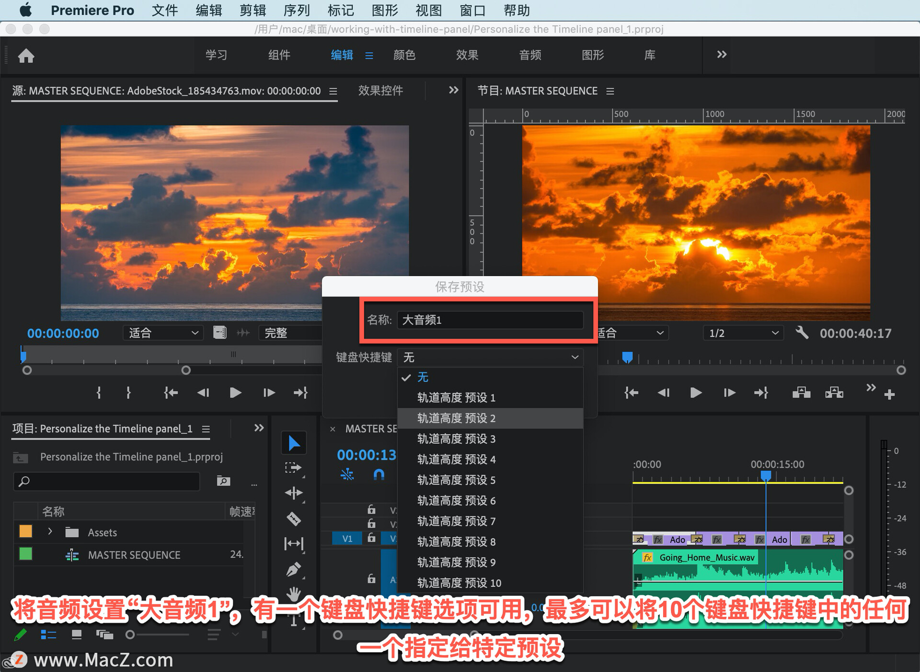Select the Track Select Forward tool

(x=293, y=468)
